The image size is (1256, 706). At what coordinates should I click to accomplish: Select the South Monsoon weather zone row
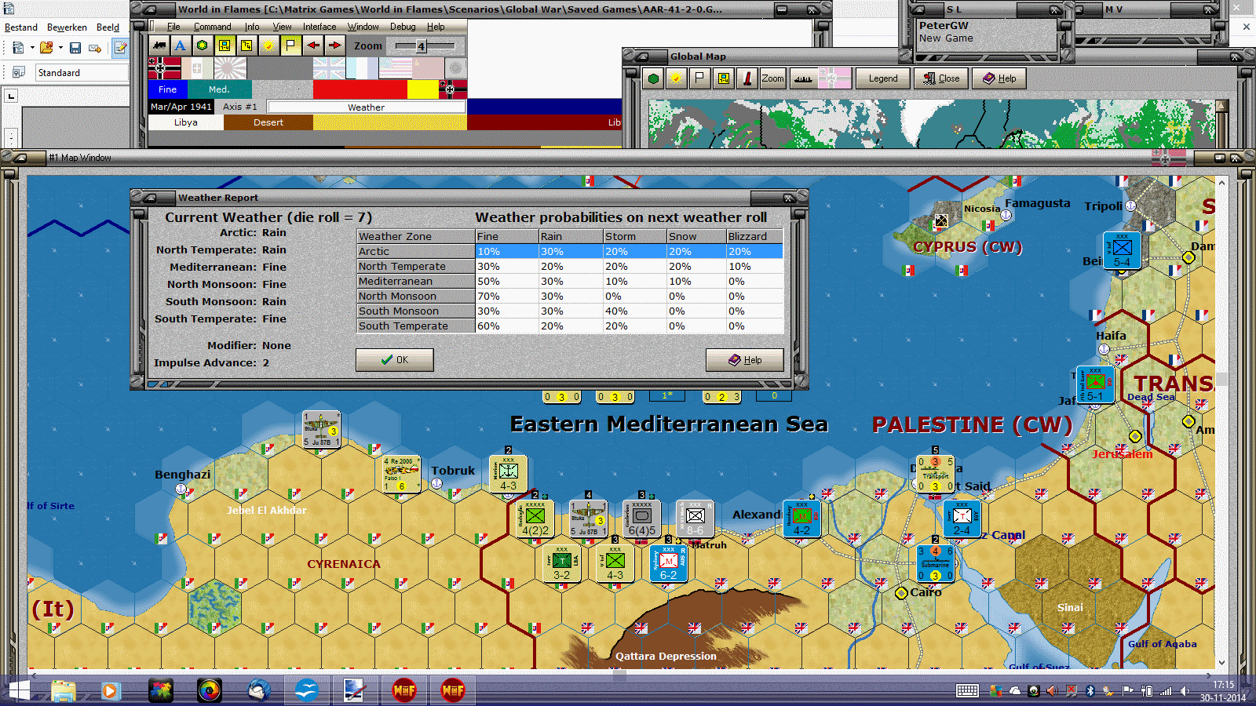(x=570, y=311)
